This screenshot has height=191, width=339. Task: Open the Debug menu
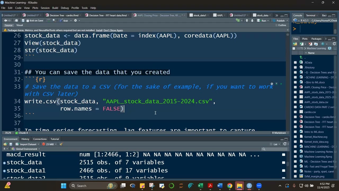point(65,8)
